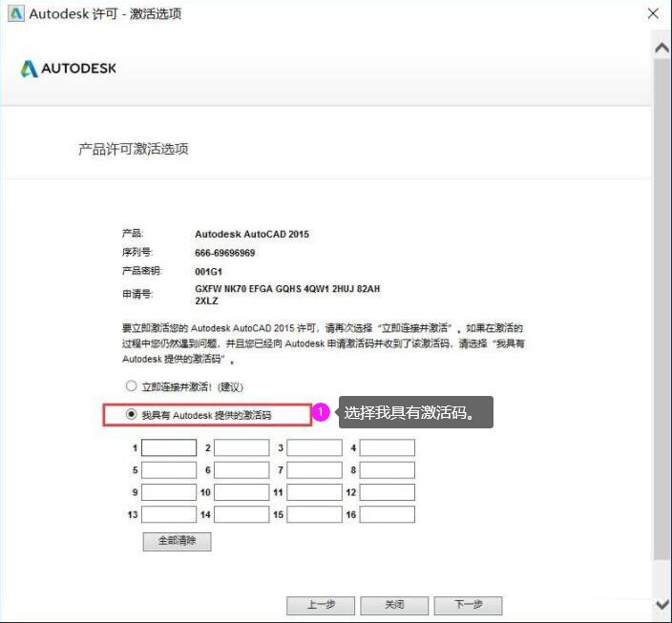The width and height of the screenshot is (672, 623).
Task: Click activation code field 12
Action: click(388, 492)
